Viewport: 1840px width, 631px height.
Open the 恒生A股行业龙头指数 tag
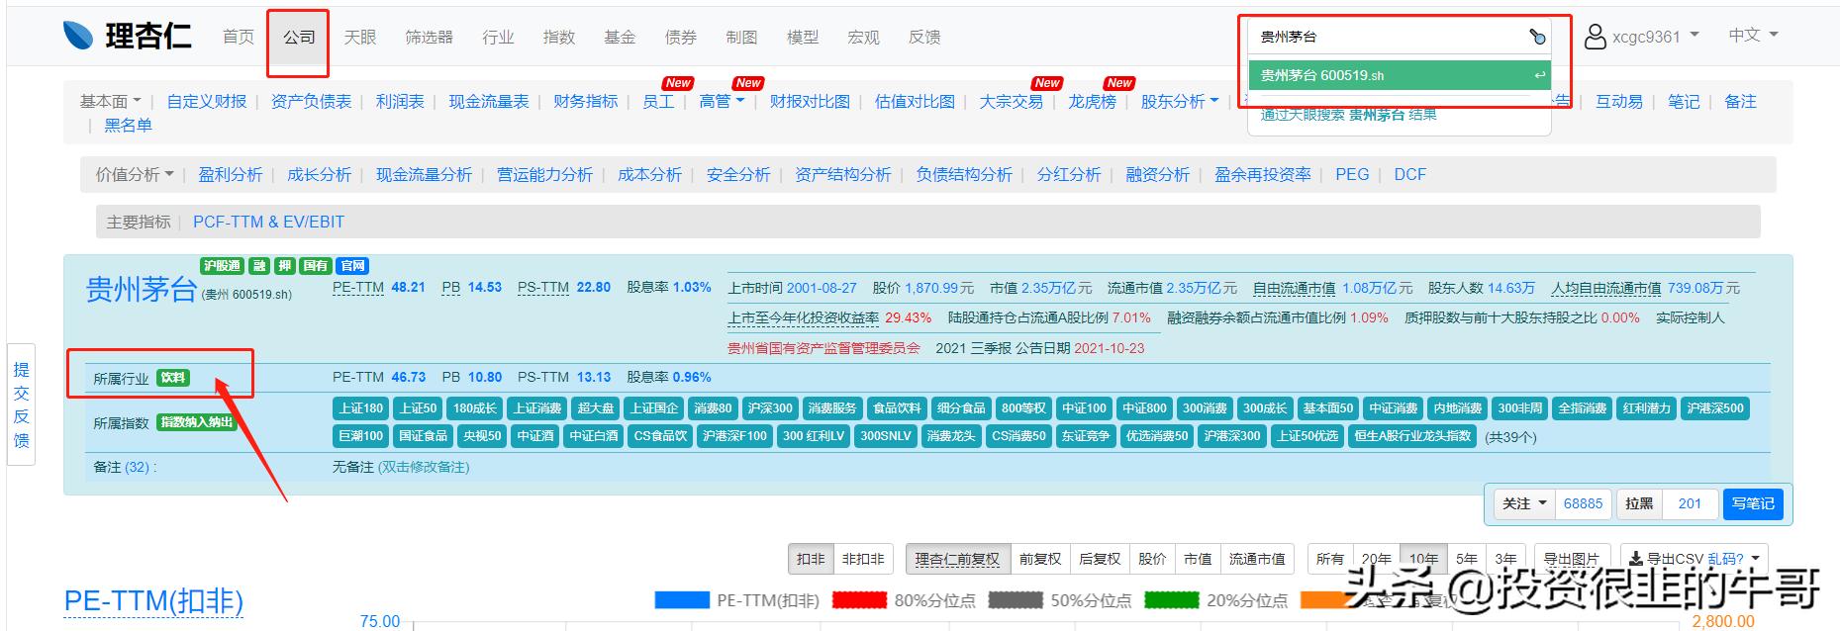point(1413,436)
